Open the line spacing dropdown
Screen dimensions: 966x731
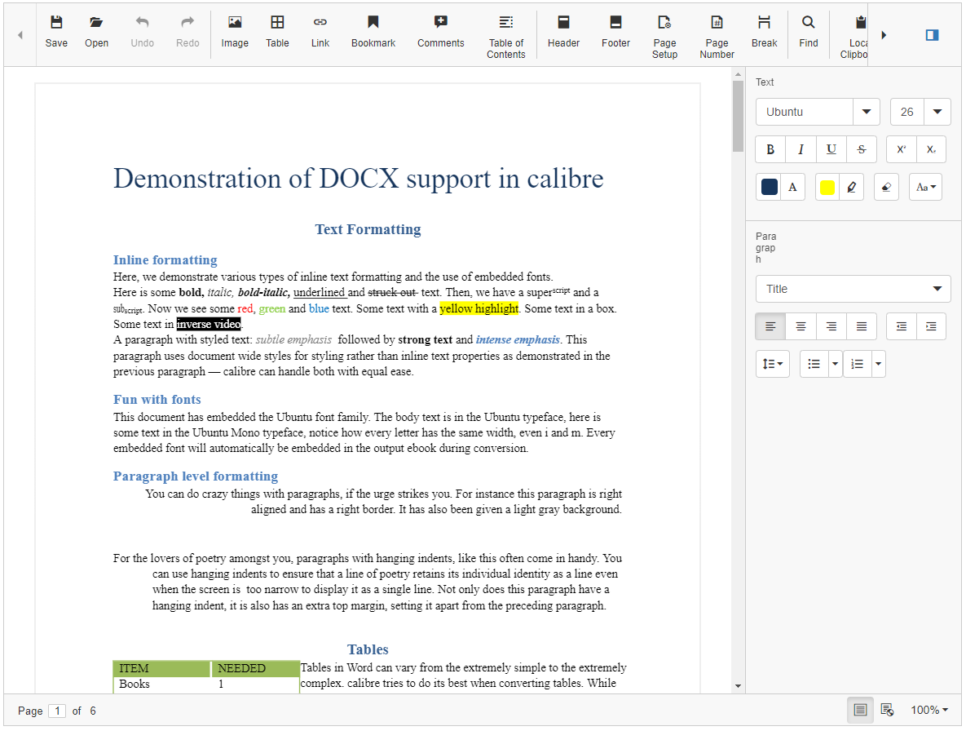coord(773,364)
